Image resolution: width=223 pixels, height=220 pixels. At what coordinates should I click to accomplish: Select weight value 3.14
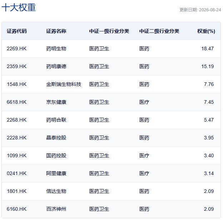pyautogui.click(x=209, y=173)
